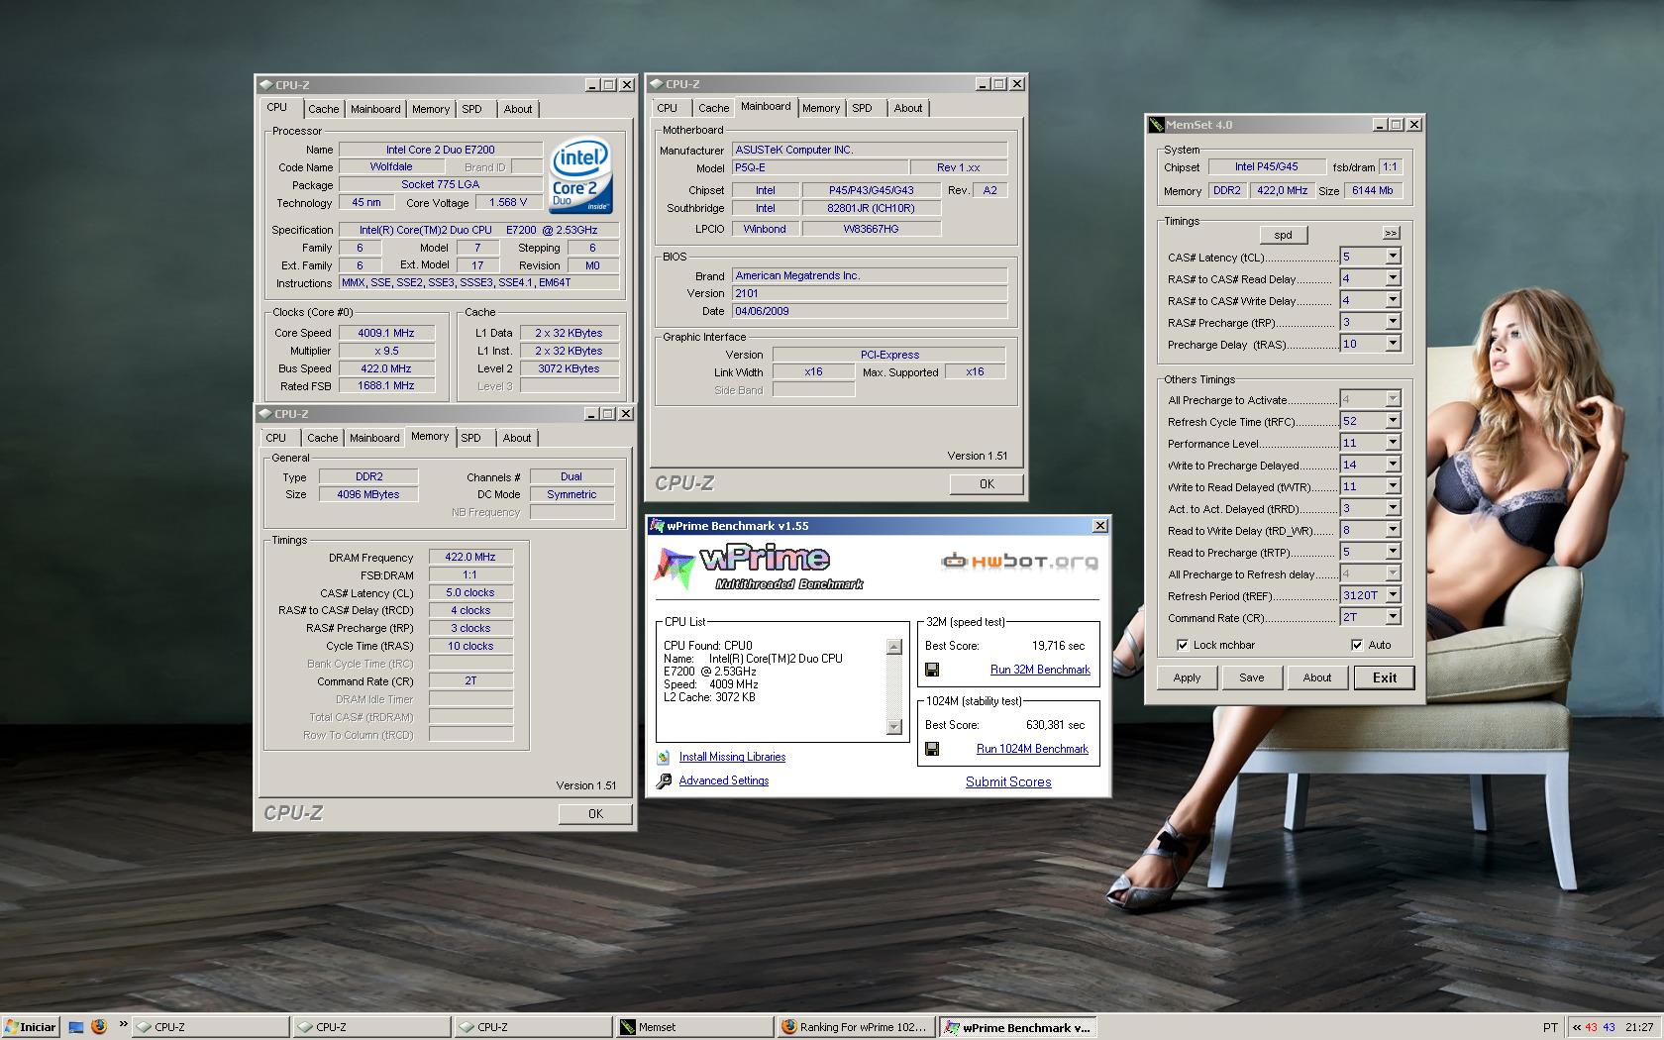Click the DRAM Frequency 422.0 MHz field
The width and height of the screenshot is (1664, 1040).
click(470, 557)
